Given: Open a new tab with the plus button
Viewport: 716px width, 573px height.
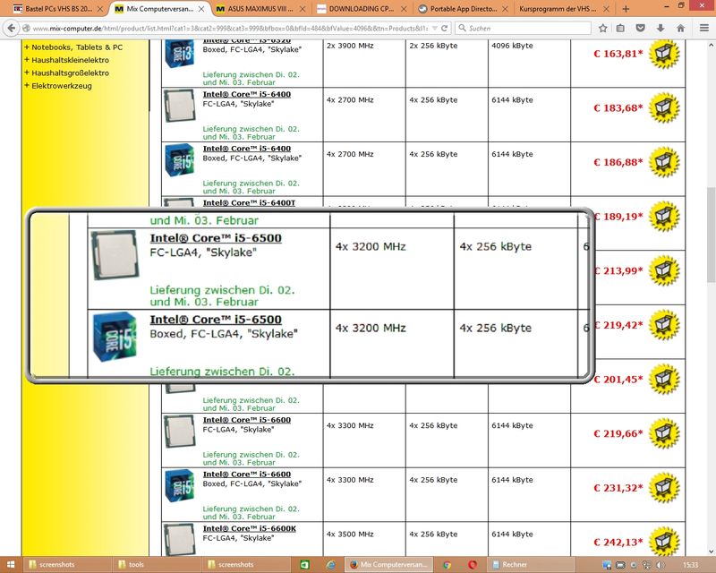Looking at the screenshot, I should pos(626,9).
